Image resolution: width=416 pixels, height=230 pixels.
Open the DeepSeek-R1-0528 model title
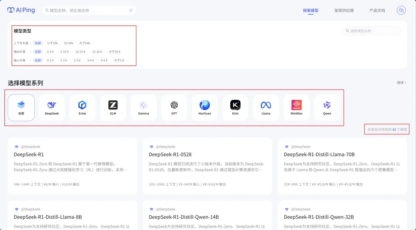tap(170, 154)
